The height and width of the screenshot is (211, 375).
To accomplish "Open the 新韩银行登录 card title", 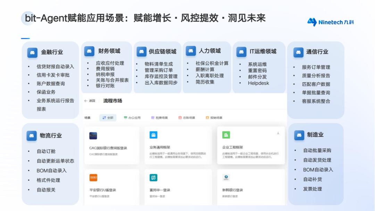I will pyautogui.click(x=232, y=190).
